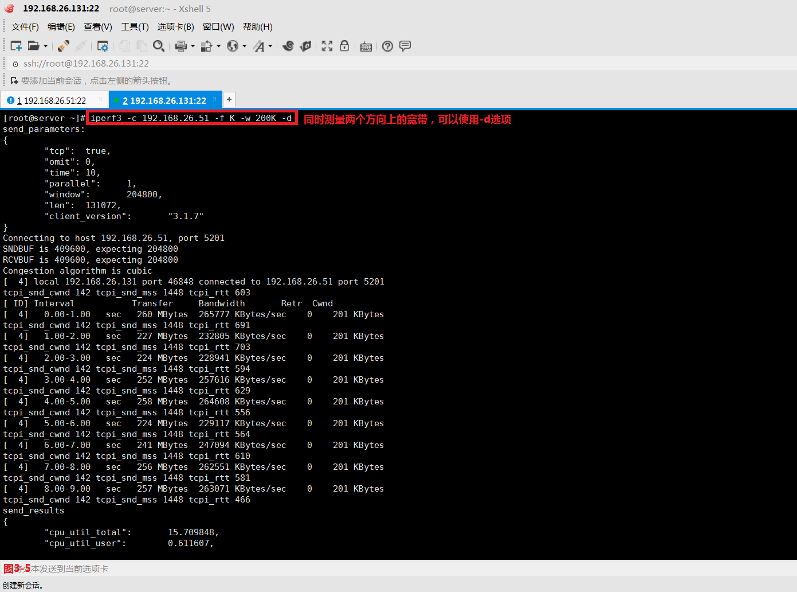797x592 pixels.
Task: Click the 0.00-1.00 sec interval row
Action: [193, 314]
